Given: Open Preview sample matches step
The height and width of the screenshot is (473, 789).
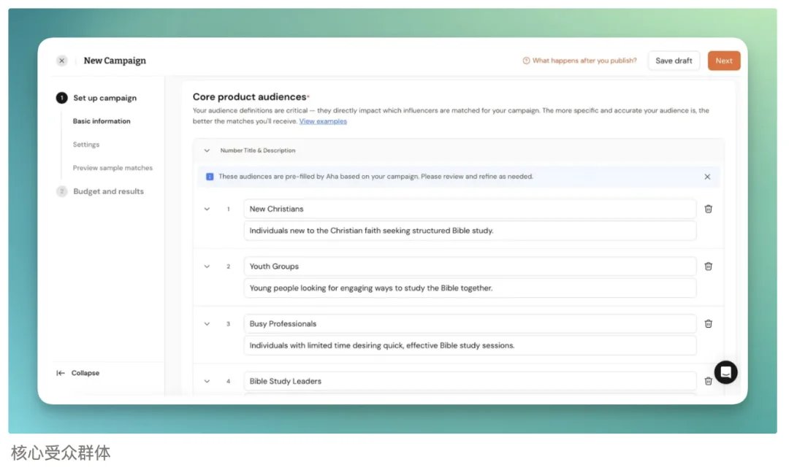Looking at the screenshot, I should pos(113,168).
